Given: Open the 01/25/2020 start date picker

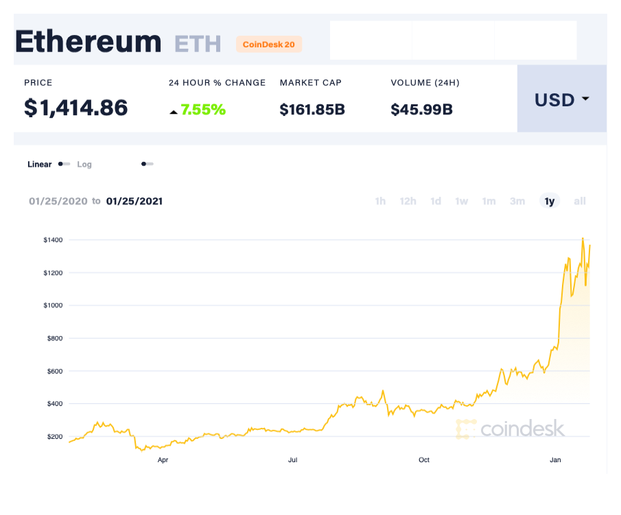Looking at the screenshot, I should tap(58, 201).
